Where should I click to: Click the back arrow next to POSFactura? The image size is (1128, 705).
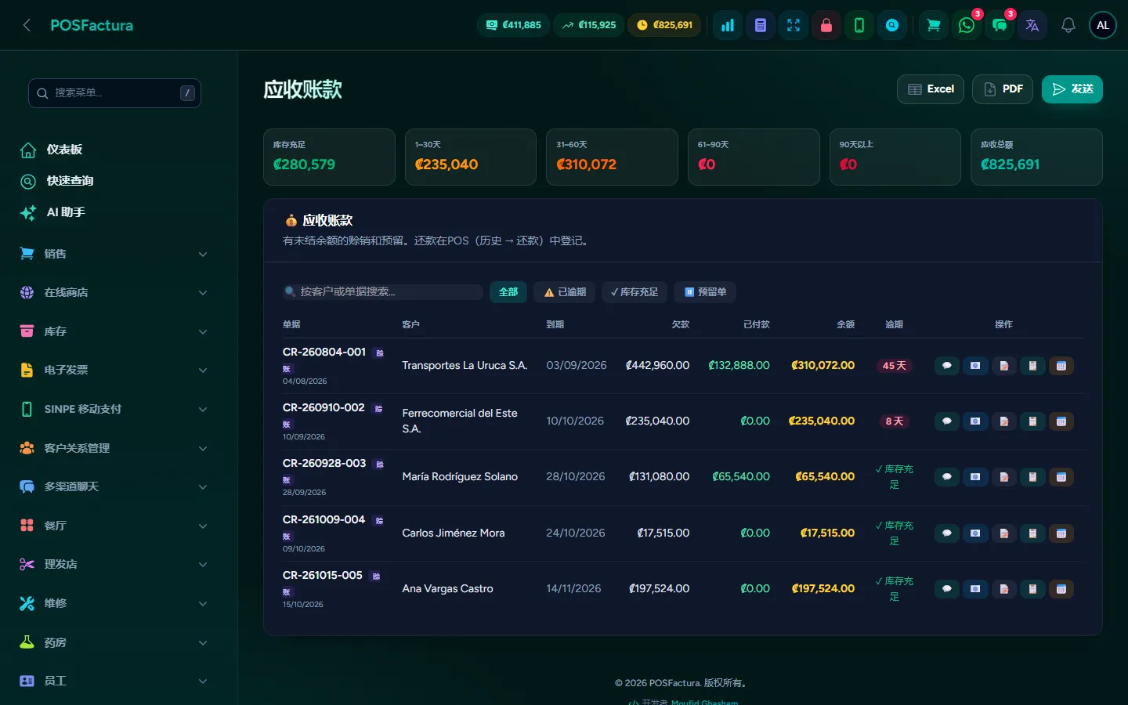27,25
